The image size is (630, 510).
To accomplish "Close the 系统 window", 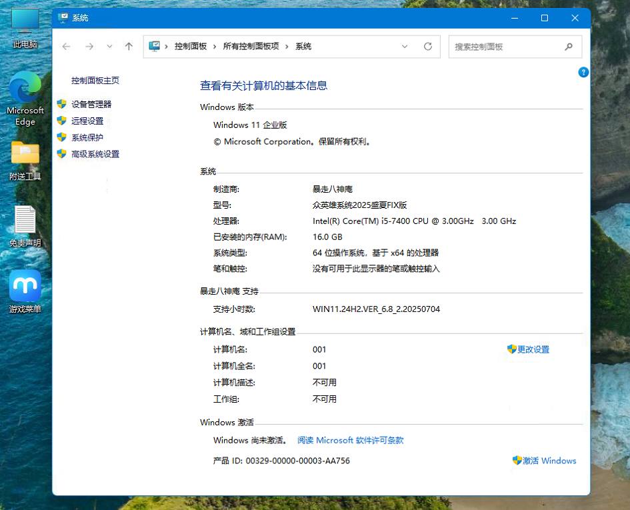I will 575,18.
